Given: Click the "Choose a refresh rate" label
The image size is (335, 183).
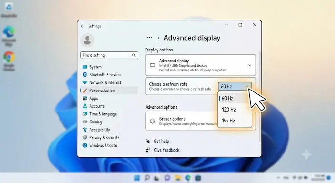Looking at the screenshot, I should tap(168, 84).
